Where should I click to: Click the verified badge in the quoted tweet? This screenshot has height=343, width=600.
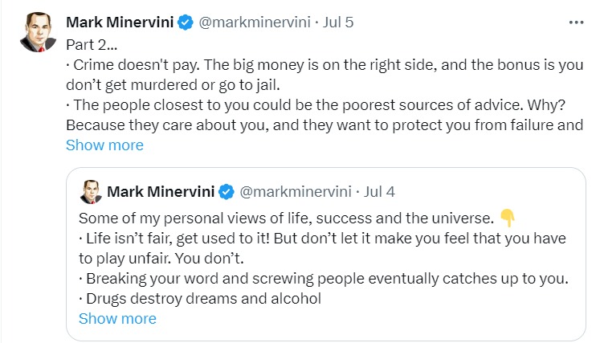tap(227, 191)
